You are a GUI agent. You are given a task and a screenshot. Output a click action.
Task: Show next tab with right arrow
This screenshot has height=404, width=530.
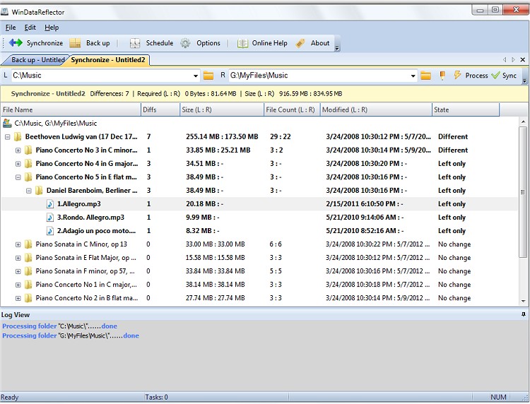point(513,59)
